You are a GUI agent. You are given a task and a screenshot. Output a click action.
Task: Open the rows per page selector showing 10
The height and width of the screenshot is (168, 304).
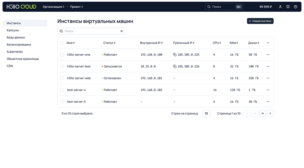206,113
